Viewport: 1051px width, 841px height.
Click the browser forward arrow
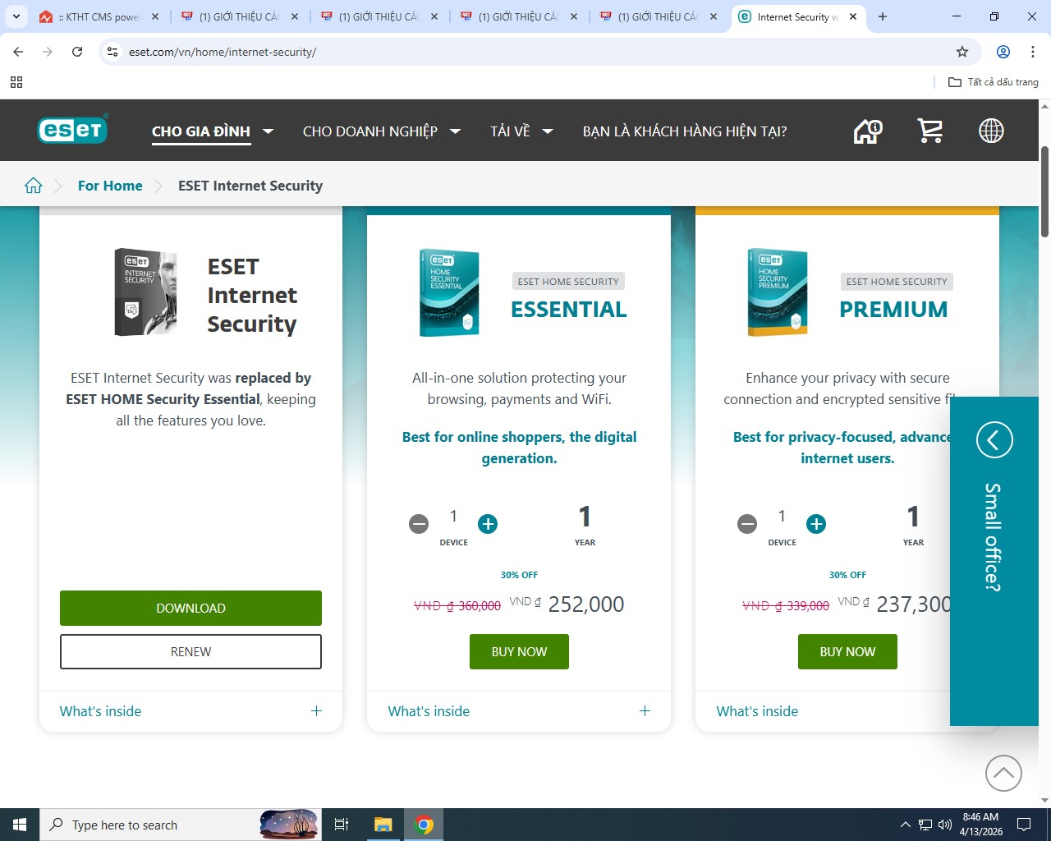click(48, 52)
